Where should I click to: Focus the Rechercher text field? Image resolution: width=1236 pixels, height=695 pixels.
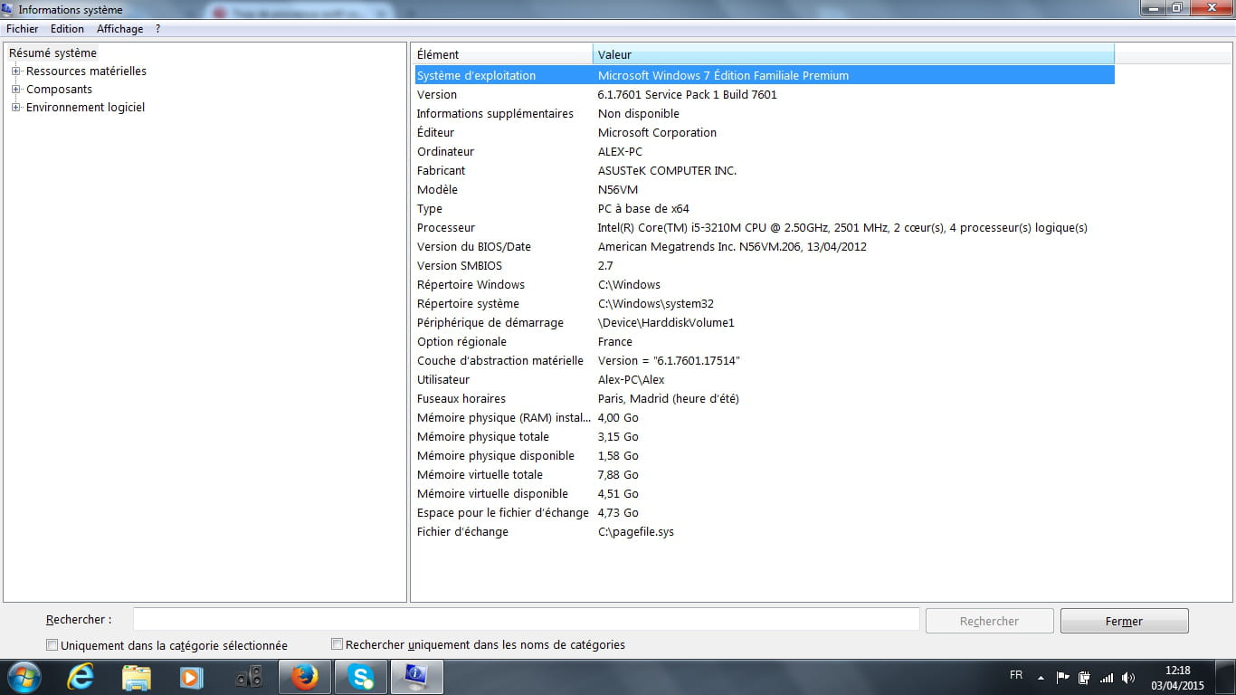[x=526, y=619]
